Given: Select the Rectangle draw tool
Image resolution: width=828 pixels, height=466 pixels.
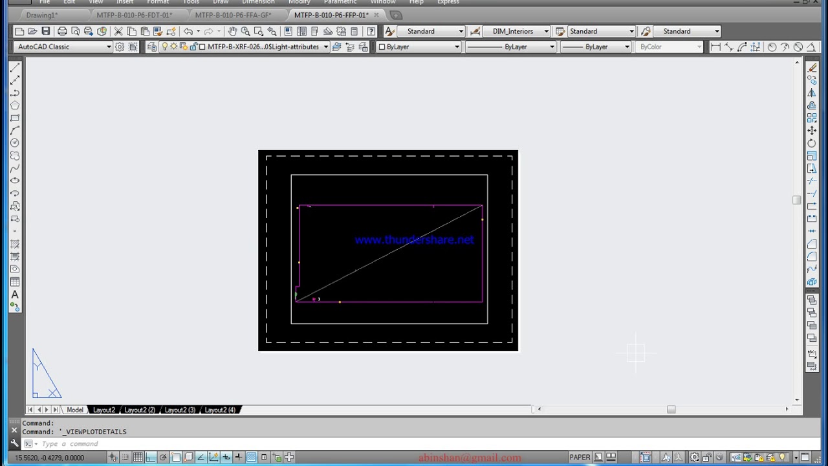Looking at the screenshot, I should tap(15, 118).
